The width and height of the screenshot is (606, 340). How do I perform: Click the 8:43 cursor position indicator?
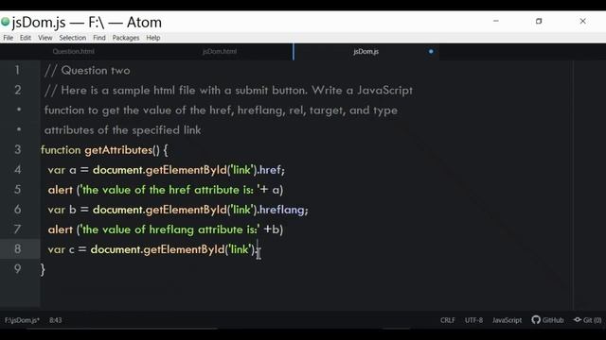55,320
